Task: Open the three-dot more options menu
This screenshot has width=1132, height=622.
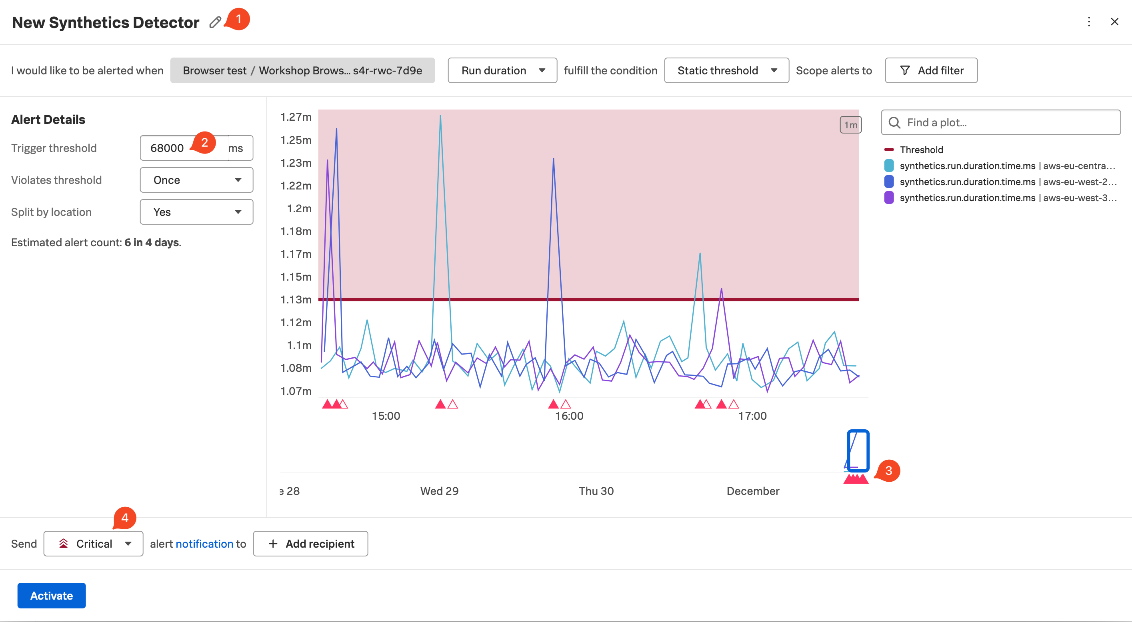Action: pyautogui.click(x=1089, y=22)
